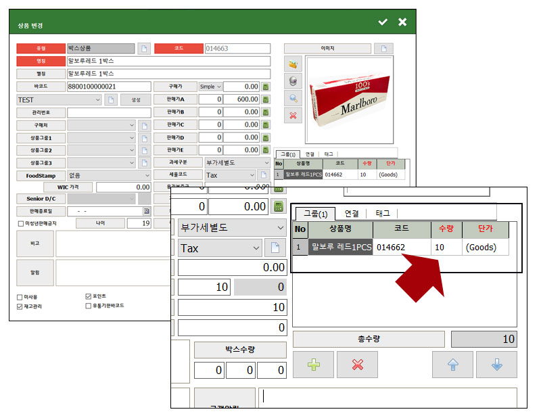The width and height of the screenshot is (541, 418).
Task: Click the blue down arrow button
Action: (497, 365)
